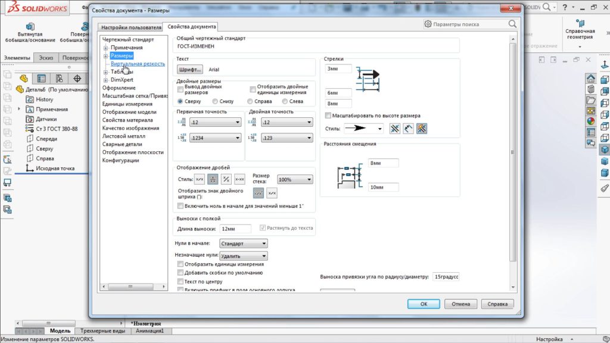Switch to 'Анимация1' bottom tab
Screen dimensions: 610x343
pyautogui.click(x=150, y=331)
